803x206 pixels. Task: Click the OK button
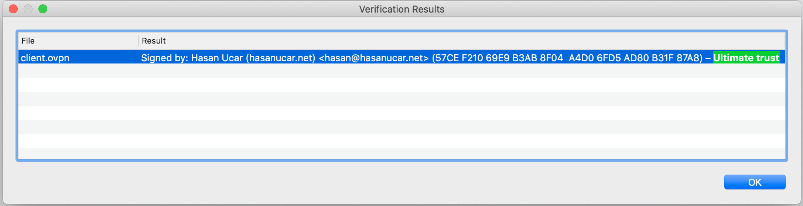(755, 182)
